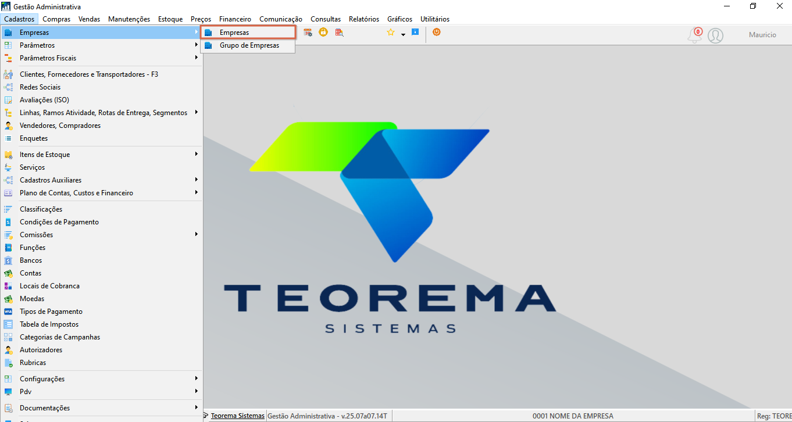Image resolution: width=792 pixels, height=422 pixels.
Task: Select Grupo de Empresas submenu entry
Action: tap(248, 45)
